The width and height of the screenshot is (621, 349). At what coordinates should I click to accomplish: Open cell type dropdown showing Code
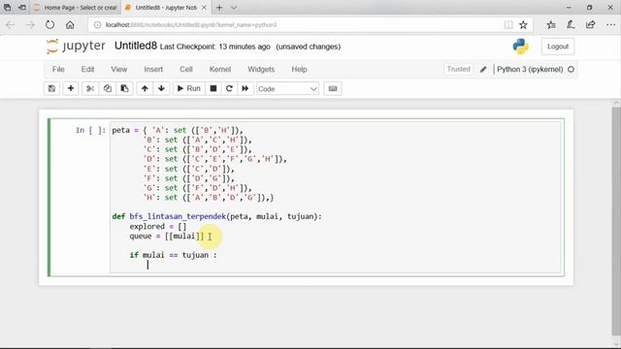click(x=287, y=89)
